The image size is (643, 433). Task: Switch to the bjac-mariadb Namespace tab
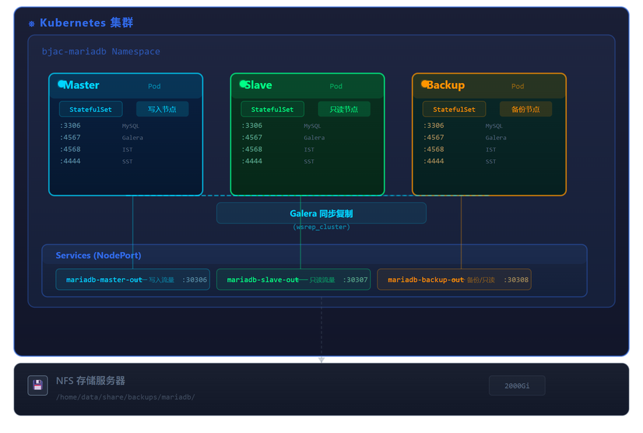[101, 51]
